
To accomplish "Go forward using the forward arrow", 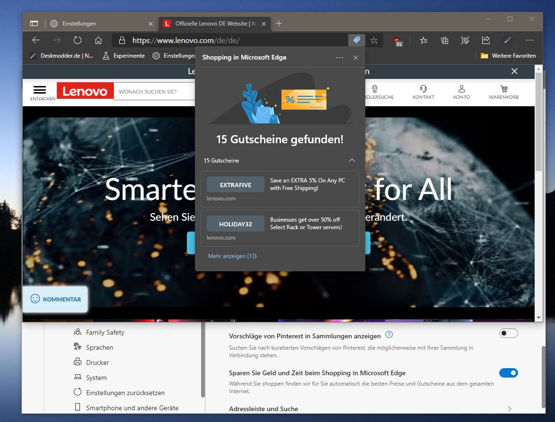I will coord(57,40).
